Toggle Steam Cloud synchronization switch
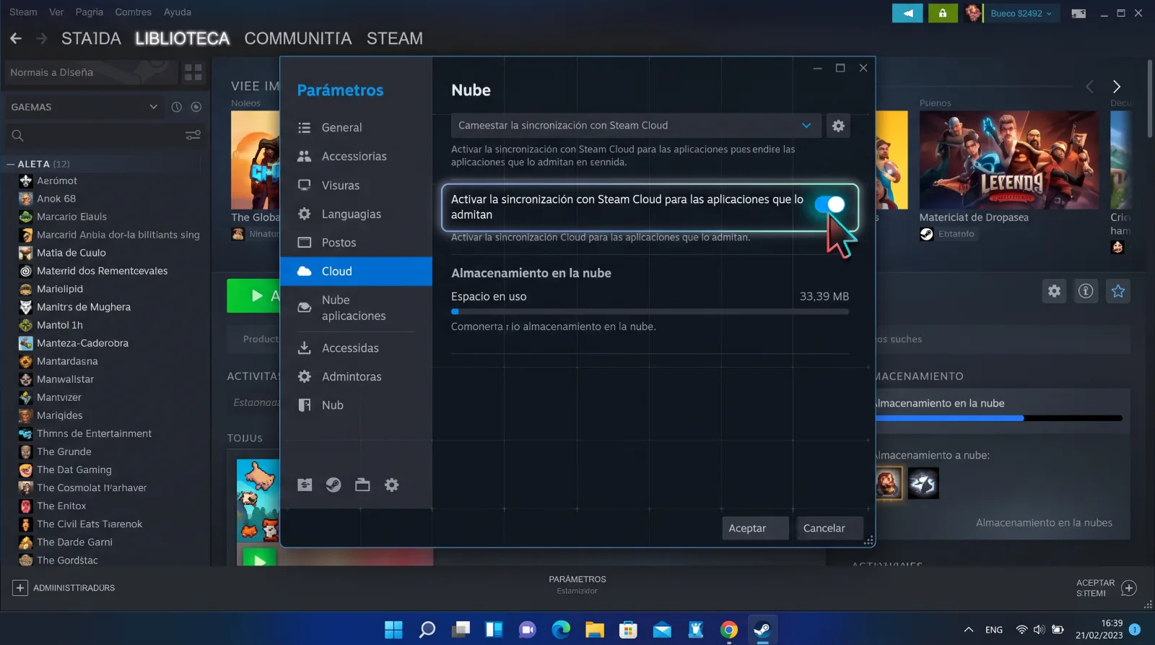The height and width of the screenshot is (645, 1155). [829, 205]
